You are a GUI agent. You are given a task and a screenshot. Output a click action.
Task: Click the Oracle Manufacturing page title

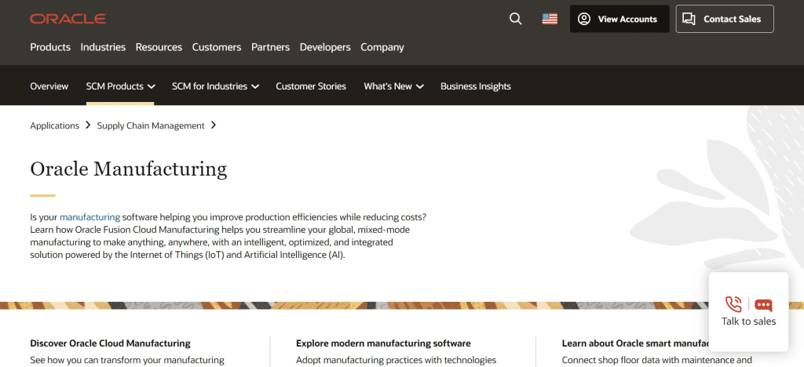click(129, 169)
